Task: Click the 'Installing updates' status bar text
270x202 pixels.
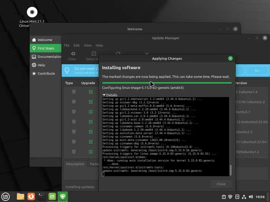Action: [x=80, y=187]
